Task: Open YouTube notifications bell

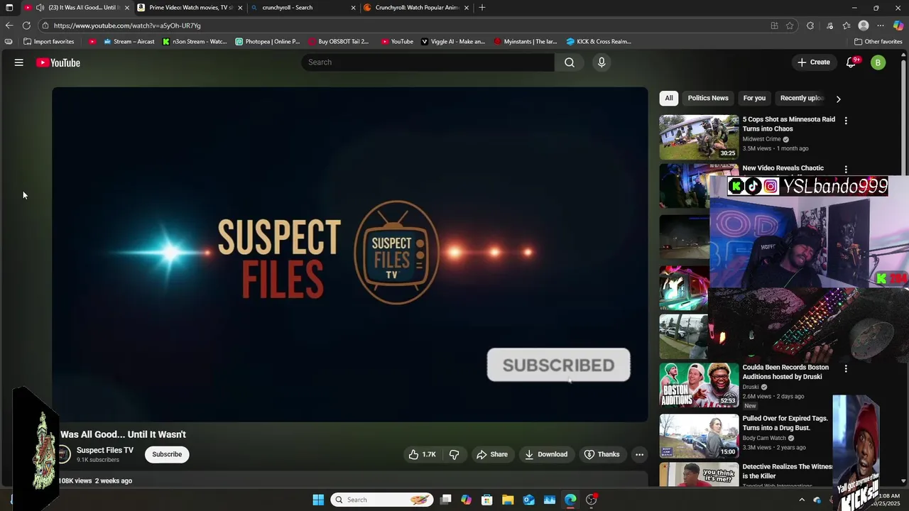Action: coord(851,62)
